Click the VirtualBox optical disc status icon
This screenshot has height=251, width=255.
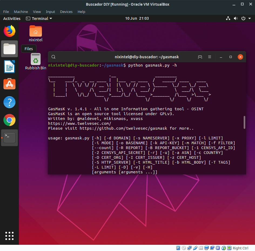[184, 248]
